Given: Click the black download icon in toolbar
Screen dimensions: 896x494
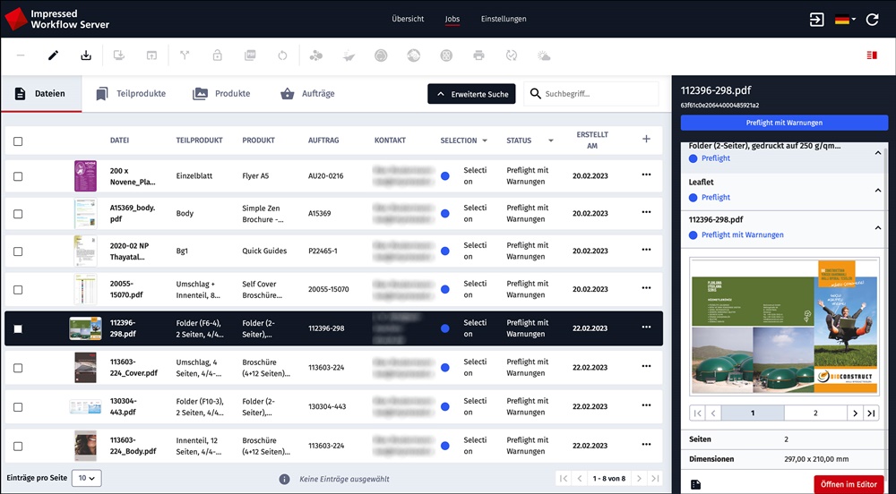Looking at the screenshot, I should click(x=86, y=55).
